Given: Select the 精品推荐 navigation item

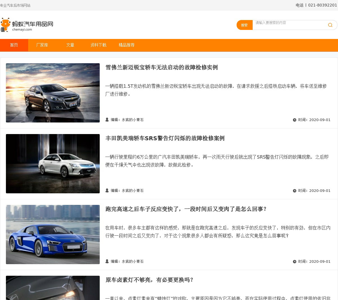Looking at the screenshot, I should [126, 45].
